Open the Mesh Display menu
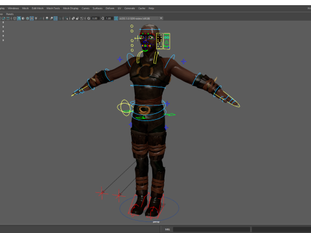311x233 pixels. click(71, 8)
